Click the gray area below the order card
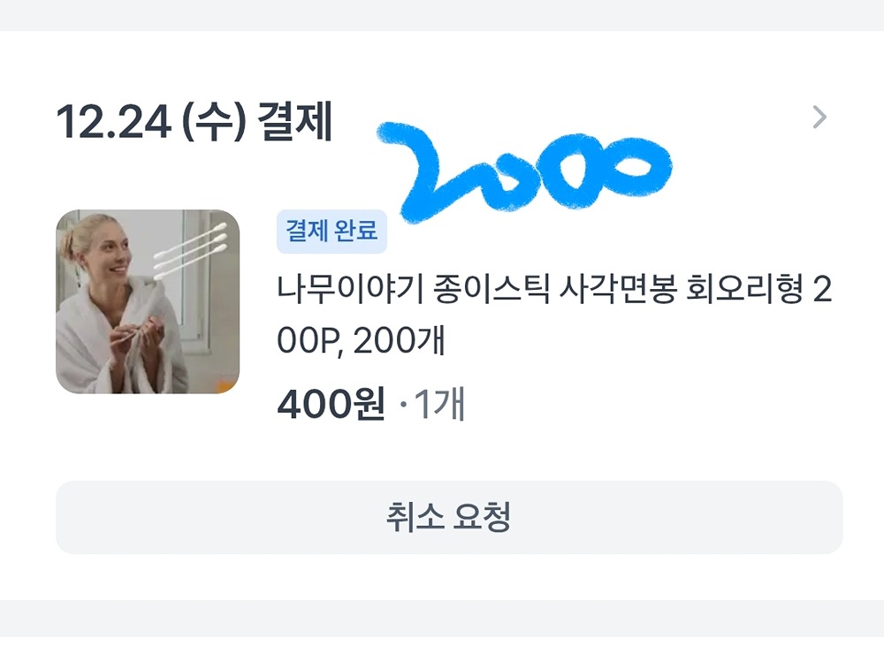 [x=442, y=623]
